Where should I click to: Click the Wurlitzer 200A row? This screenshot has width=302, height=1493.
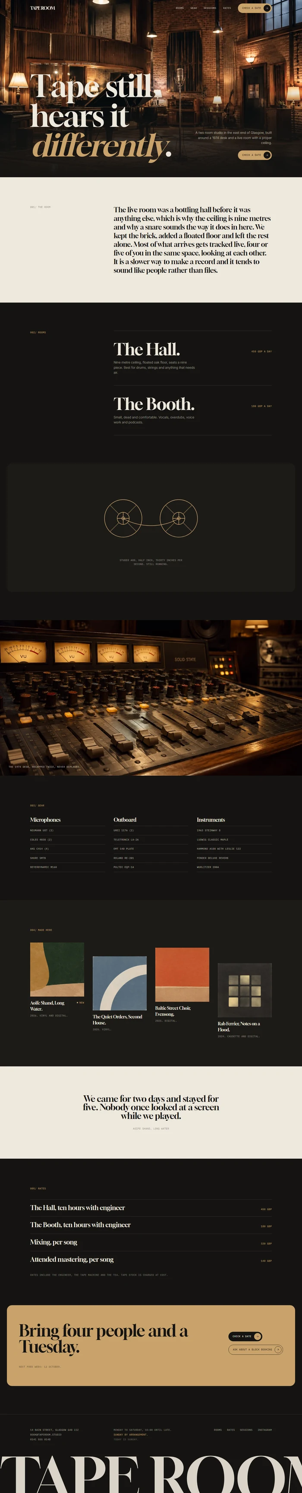234,868
